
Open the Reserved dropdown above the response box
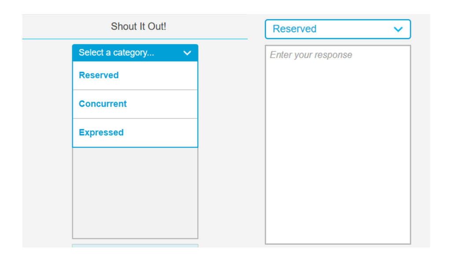click(337, 29)
